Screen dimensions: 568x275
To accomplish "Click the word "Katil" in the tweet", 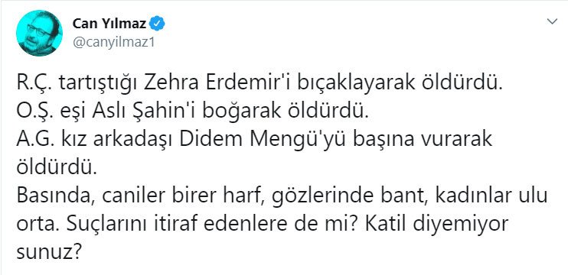I will tap(389, 223).
